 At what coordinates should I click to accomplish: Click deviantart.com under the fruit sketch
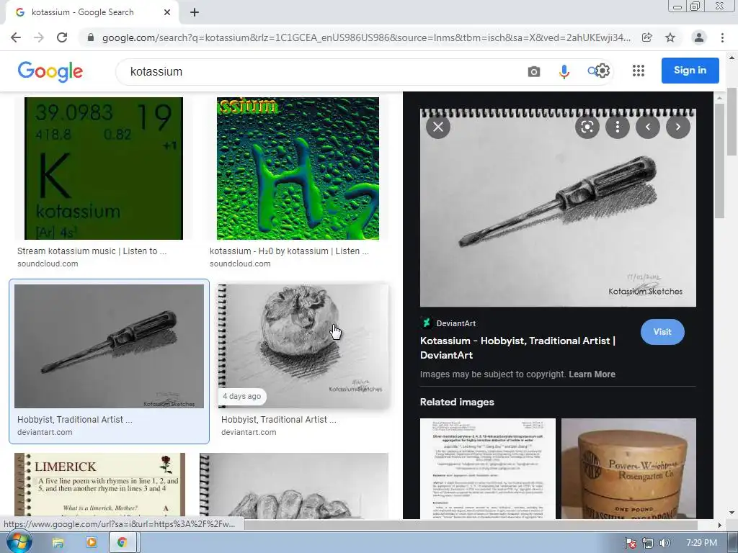coord(249,432)
